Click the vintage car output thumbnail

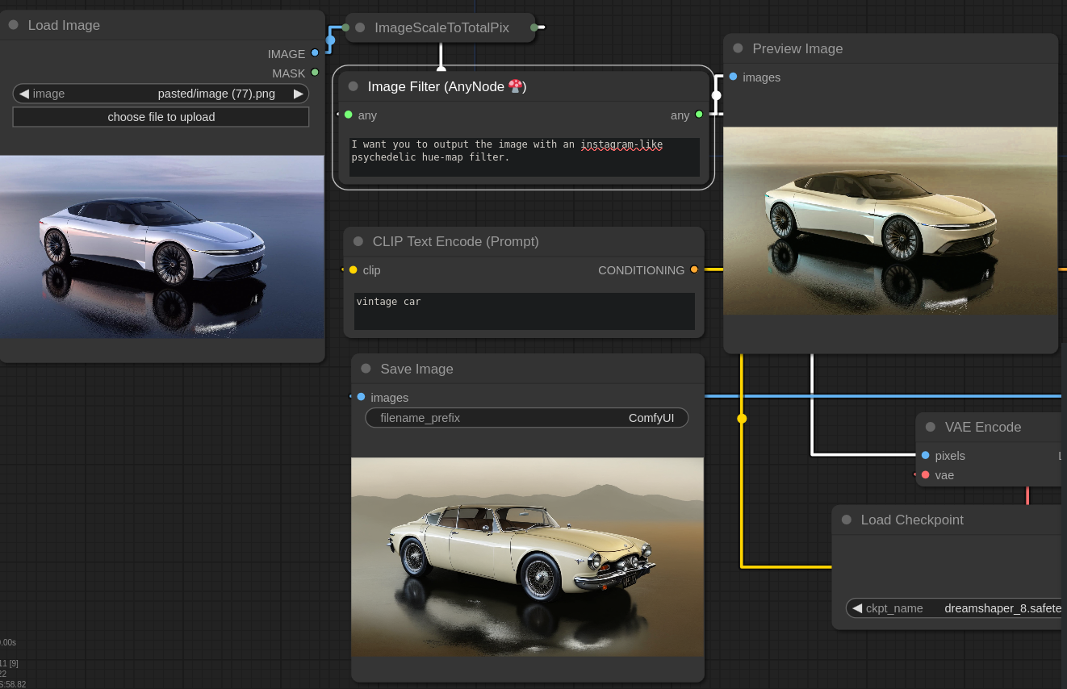527,557
